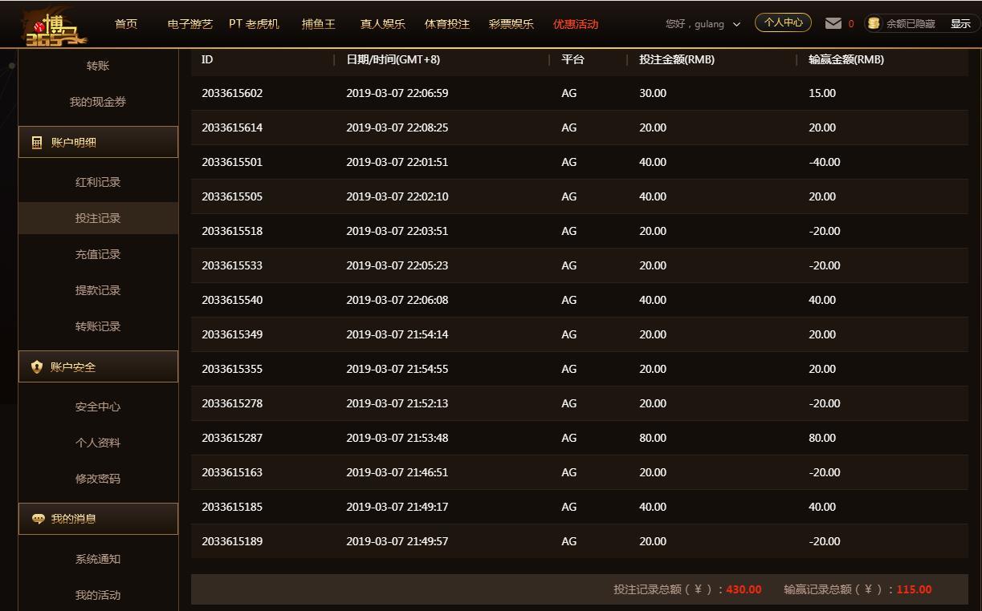Click the 日期/时间(GMT+8) column header
982x611 pixels.
tap(393, 59)
